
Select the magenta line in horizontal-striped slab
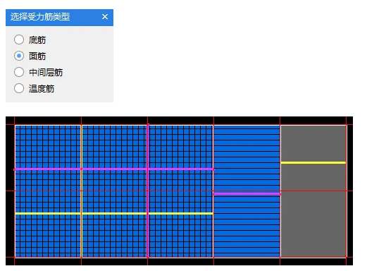pos(247,194)
